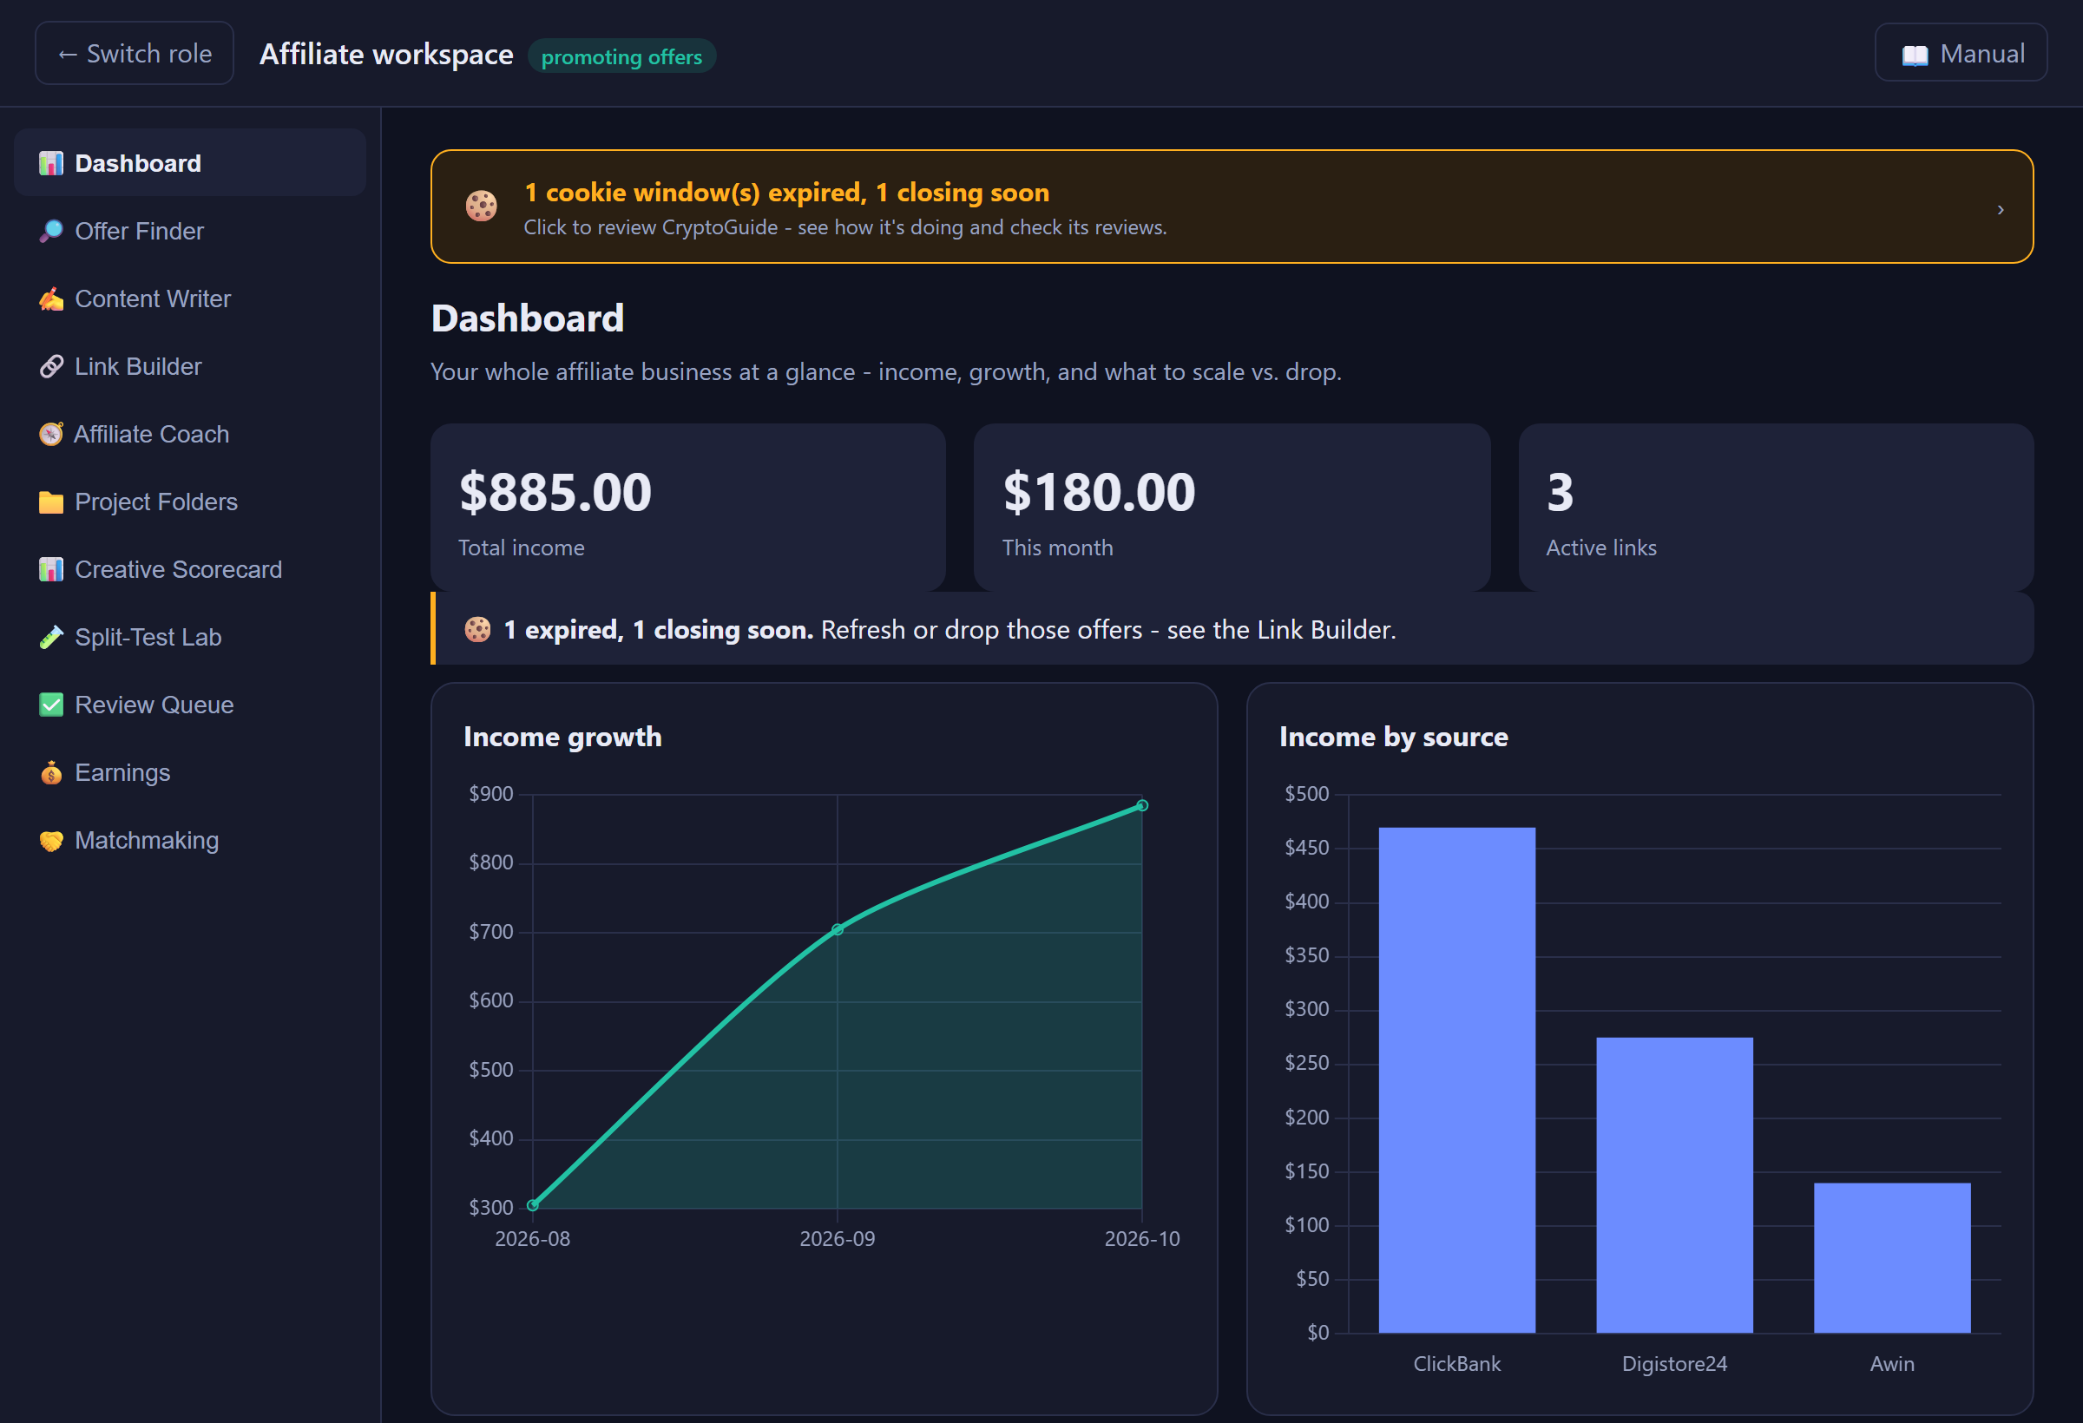The image size is (2083, 1423).
Task: Click the 'Income by source' chart title
Action: pos(1394,737)
